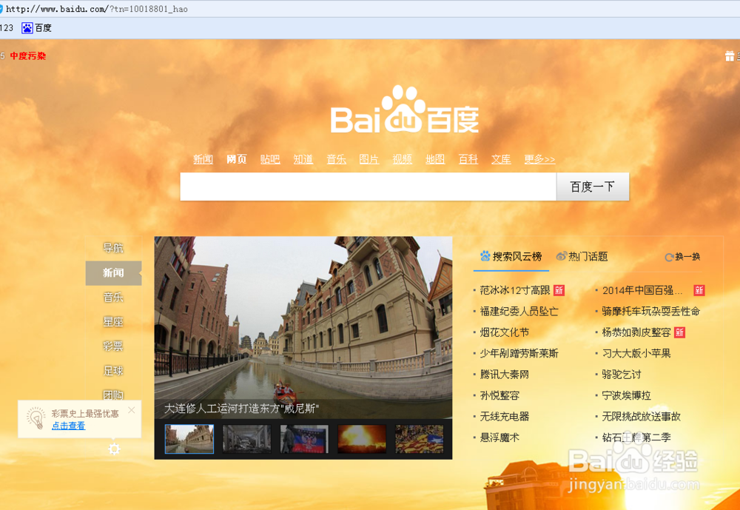Viewport: 740px width, 510px height.
Task: Select the 星座 sidebar tab
Action: [x=113, y=322]
